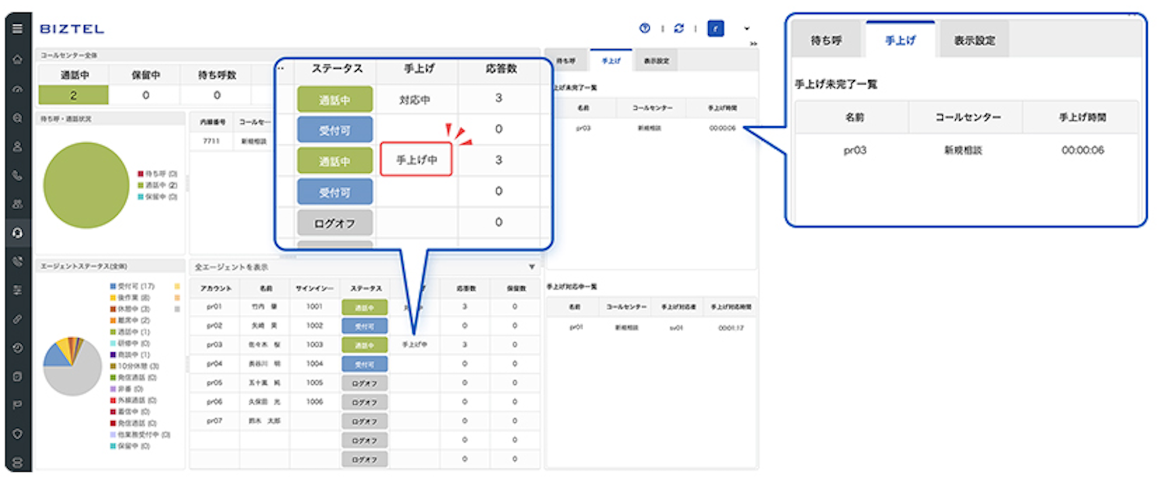Click the ステータス column header in the agent table

point(366,289)
